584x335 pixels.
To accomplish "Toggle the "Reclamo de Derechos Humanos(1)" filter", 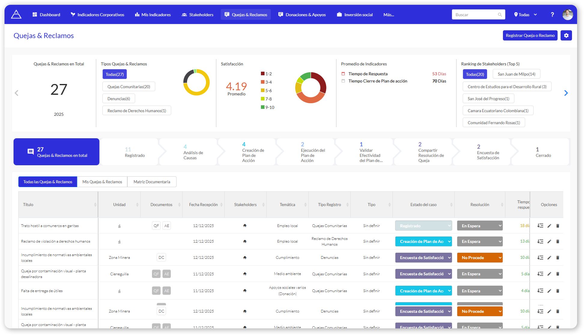I will click(x=137, y=110).
